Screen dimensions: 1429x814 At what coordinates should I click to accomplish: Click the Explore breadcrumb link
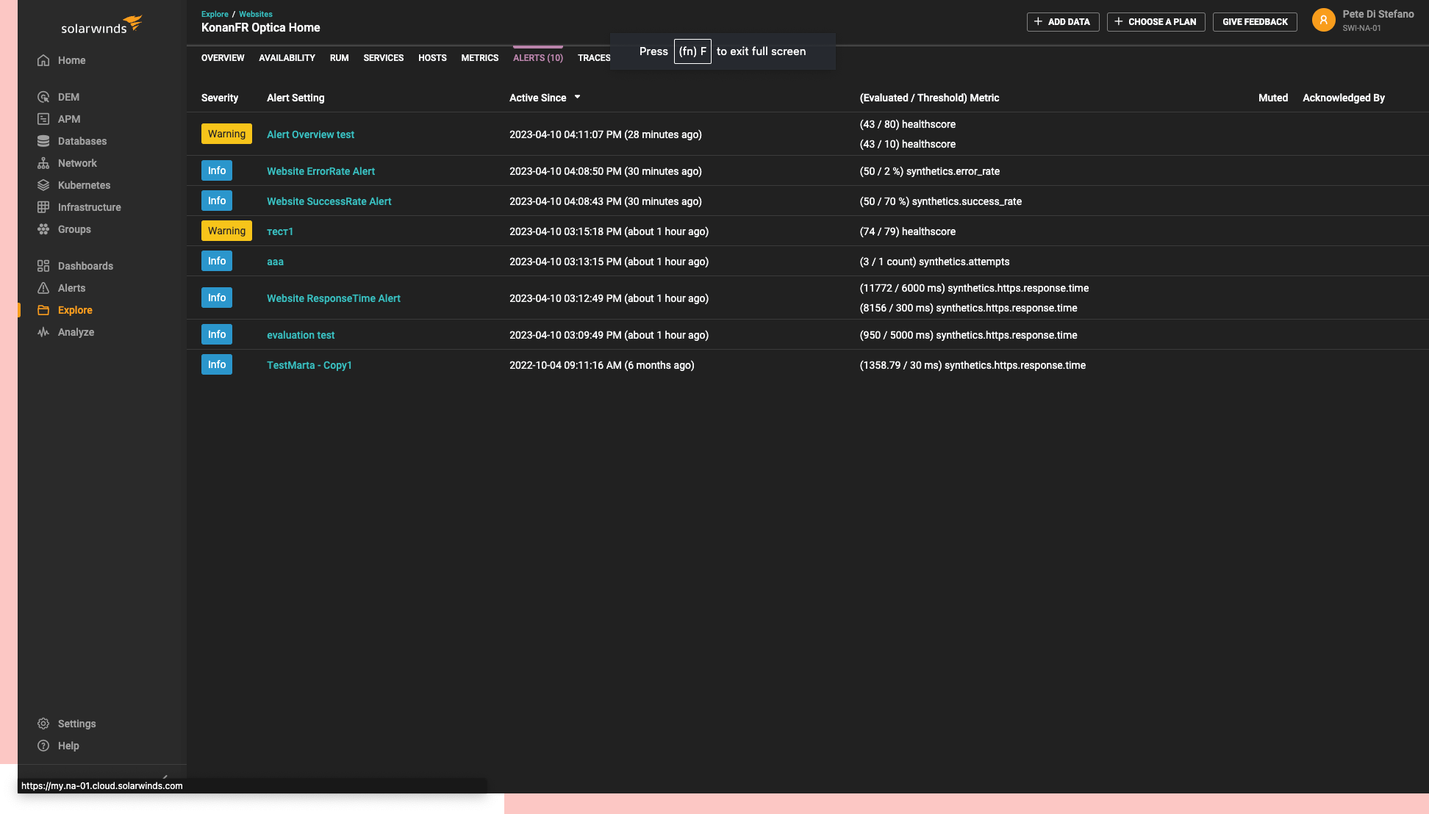pos(215,13)
